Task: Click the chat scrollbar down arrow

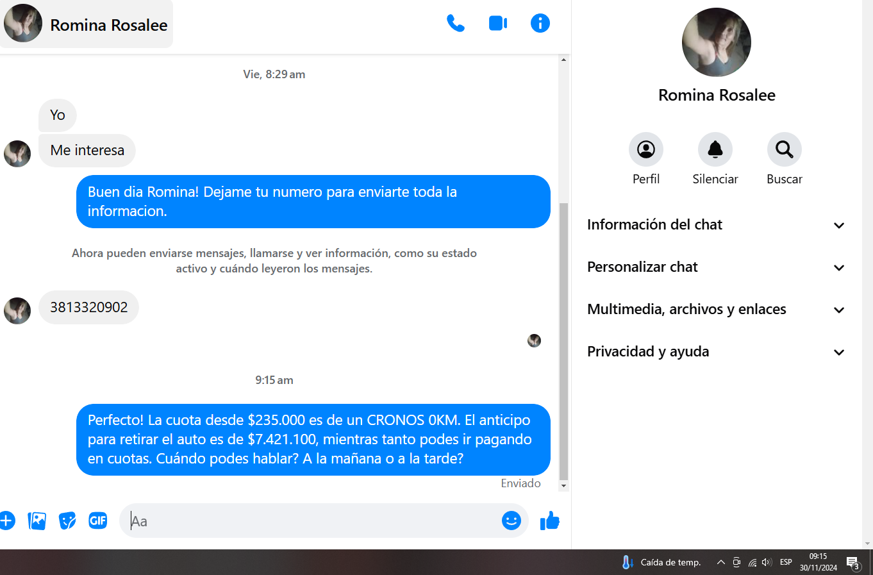Action: pyautogui.click(x=563, y=486)
